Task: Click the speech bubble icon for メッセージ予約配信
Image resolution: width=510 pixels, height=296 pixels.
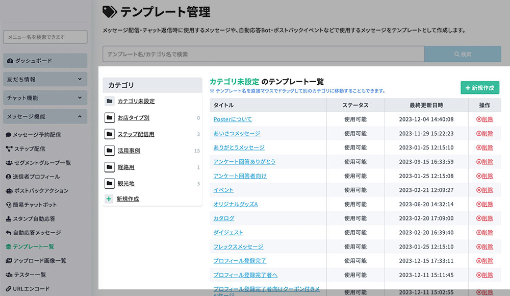Action: click(9, 135)
